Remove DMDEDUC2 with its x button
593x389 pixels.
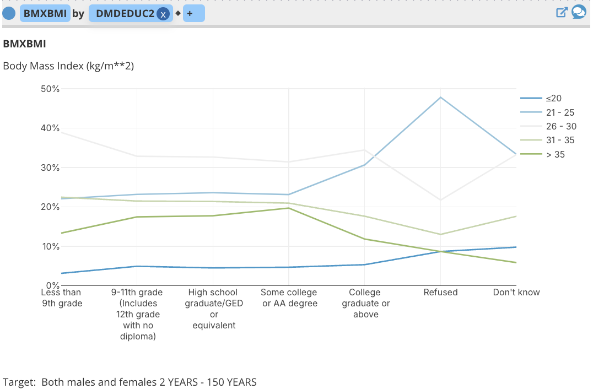click(x=163, y=14)
